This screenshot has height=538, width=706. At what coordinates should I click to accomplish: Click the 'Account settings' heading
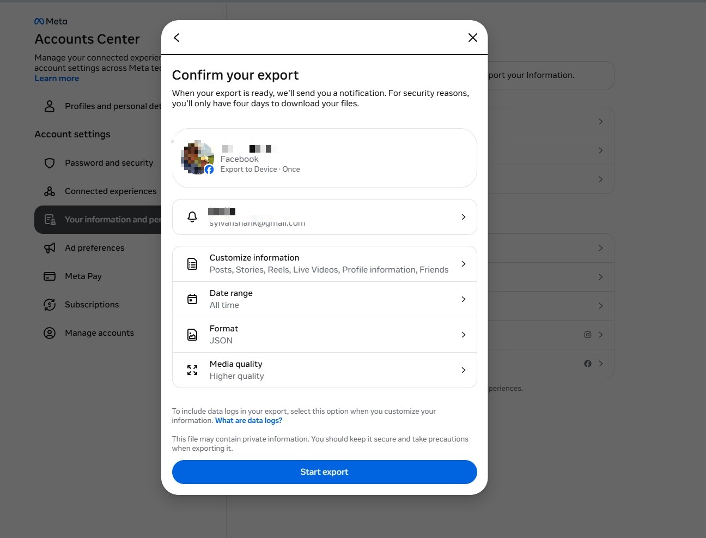click(x=72, y=134)
